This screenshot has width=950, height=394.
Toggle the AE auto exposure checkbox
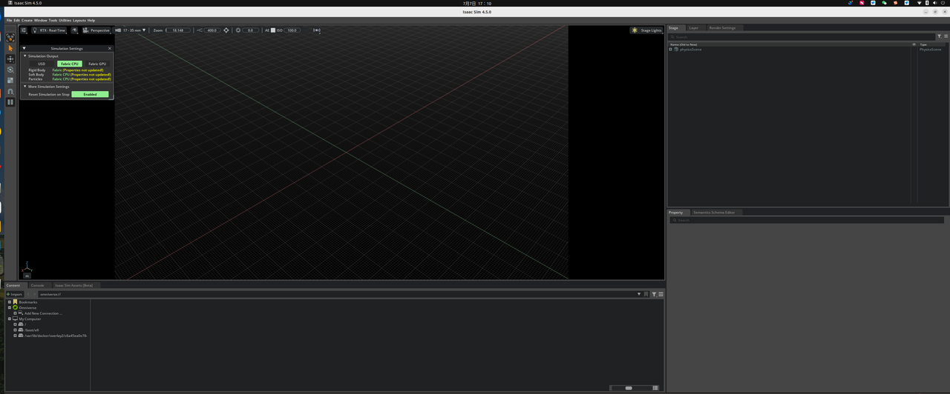coord(273,30)
